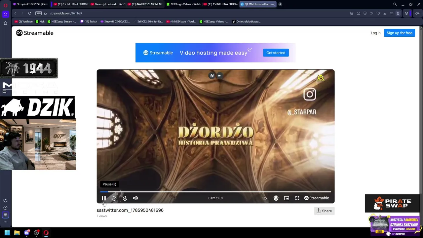Open OBS Studio from taskbar

[x=36, y=233]
